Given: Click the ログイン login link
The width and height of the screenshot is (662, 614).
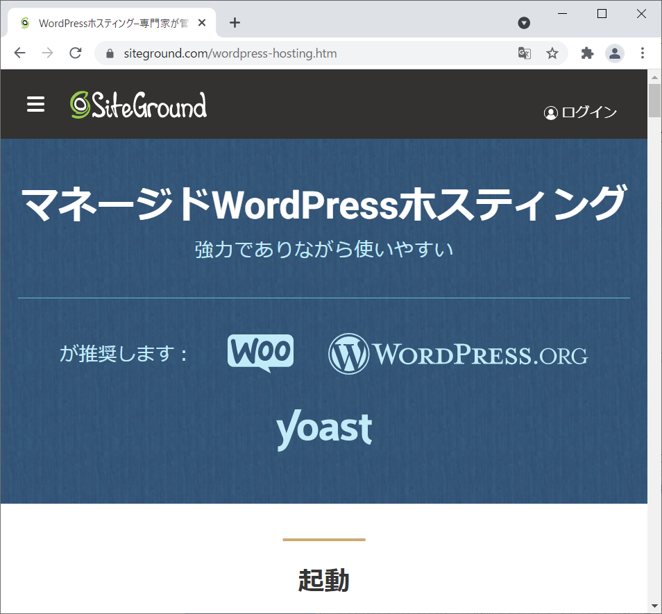Looking at the screenshot, I should 580,112.
